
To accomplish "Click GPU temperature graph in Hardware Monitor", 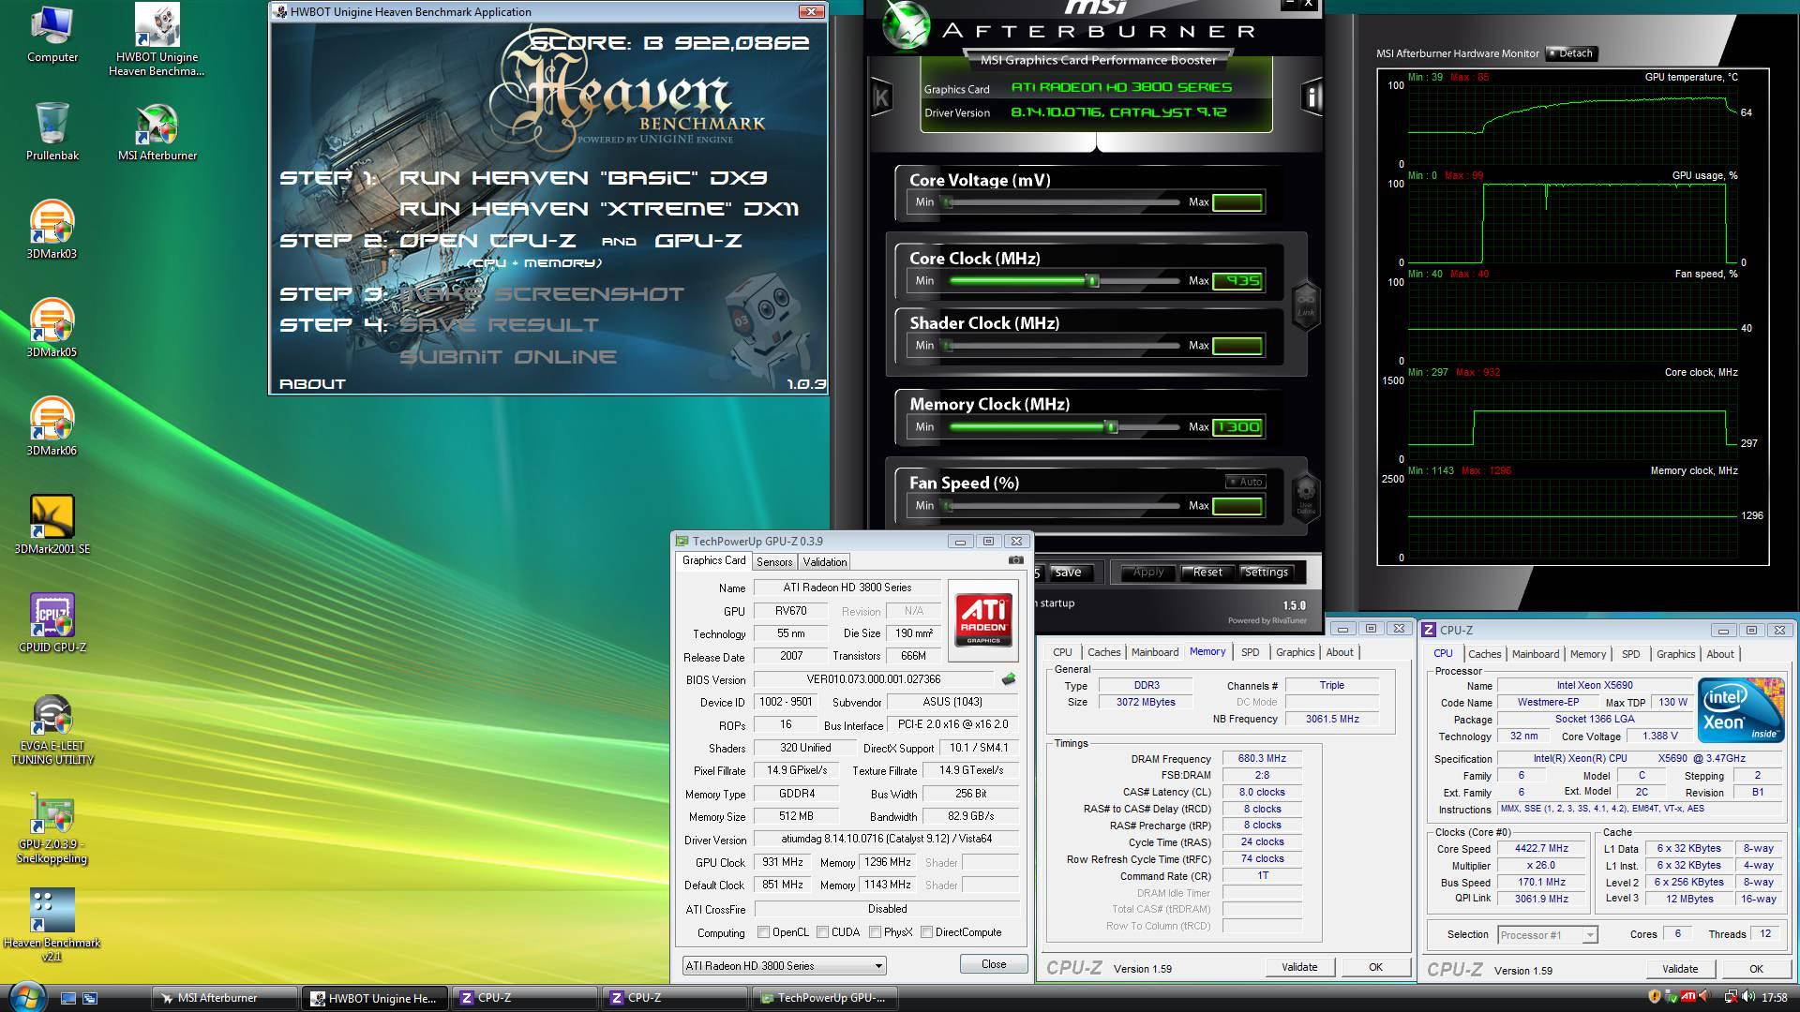I will click(1572, 125).
